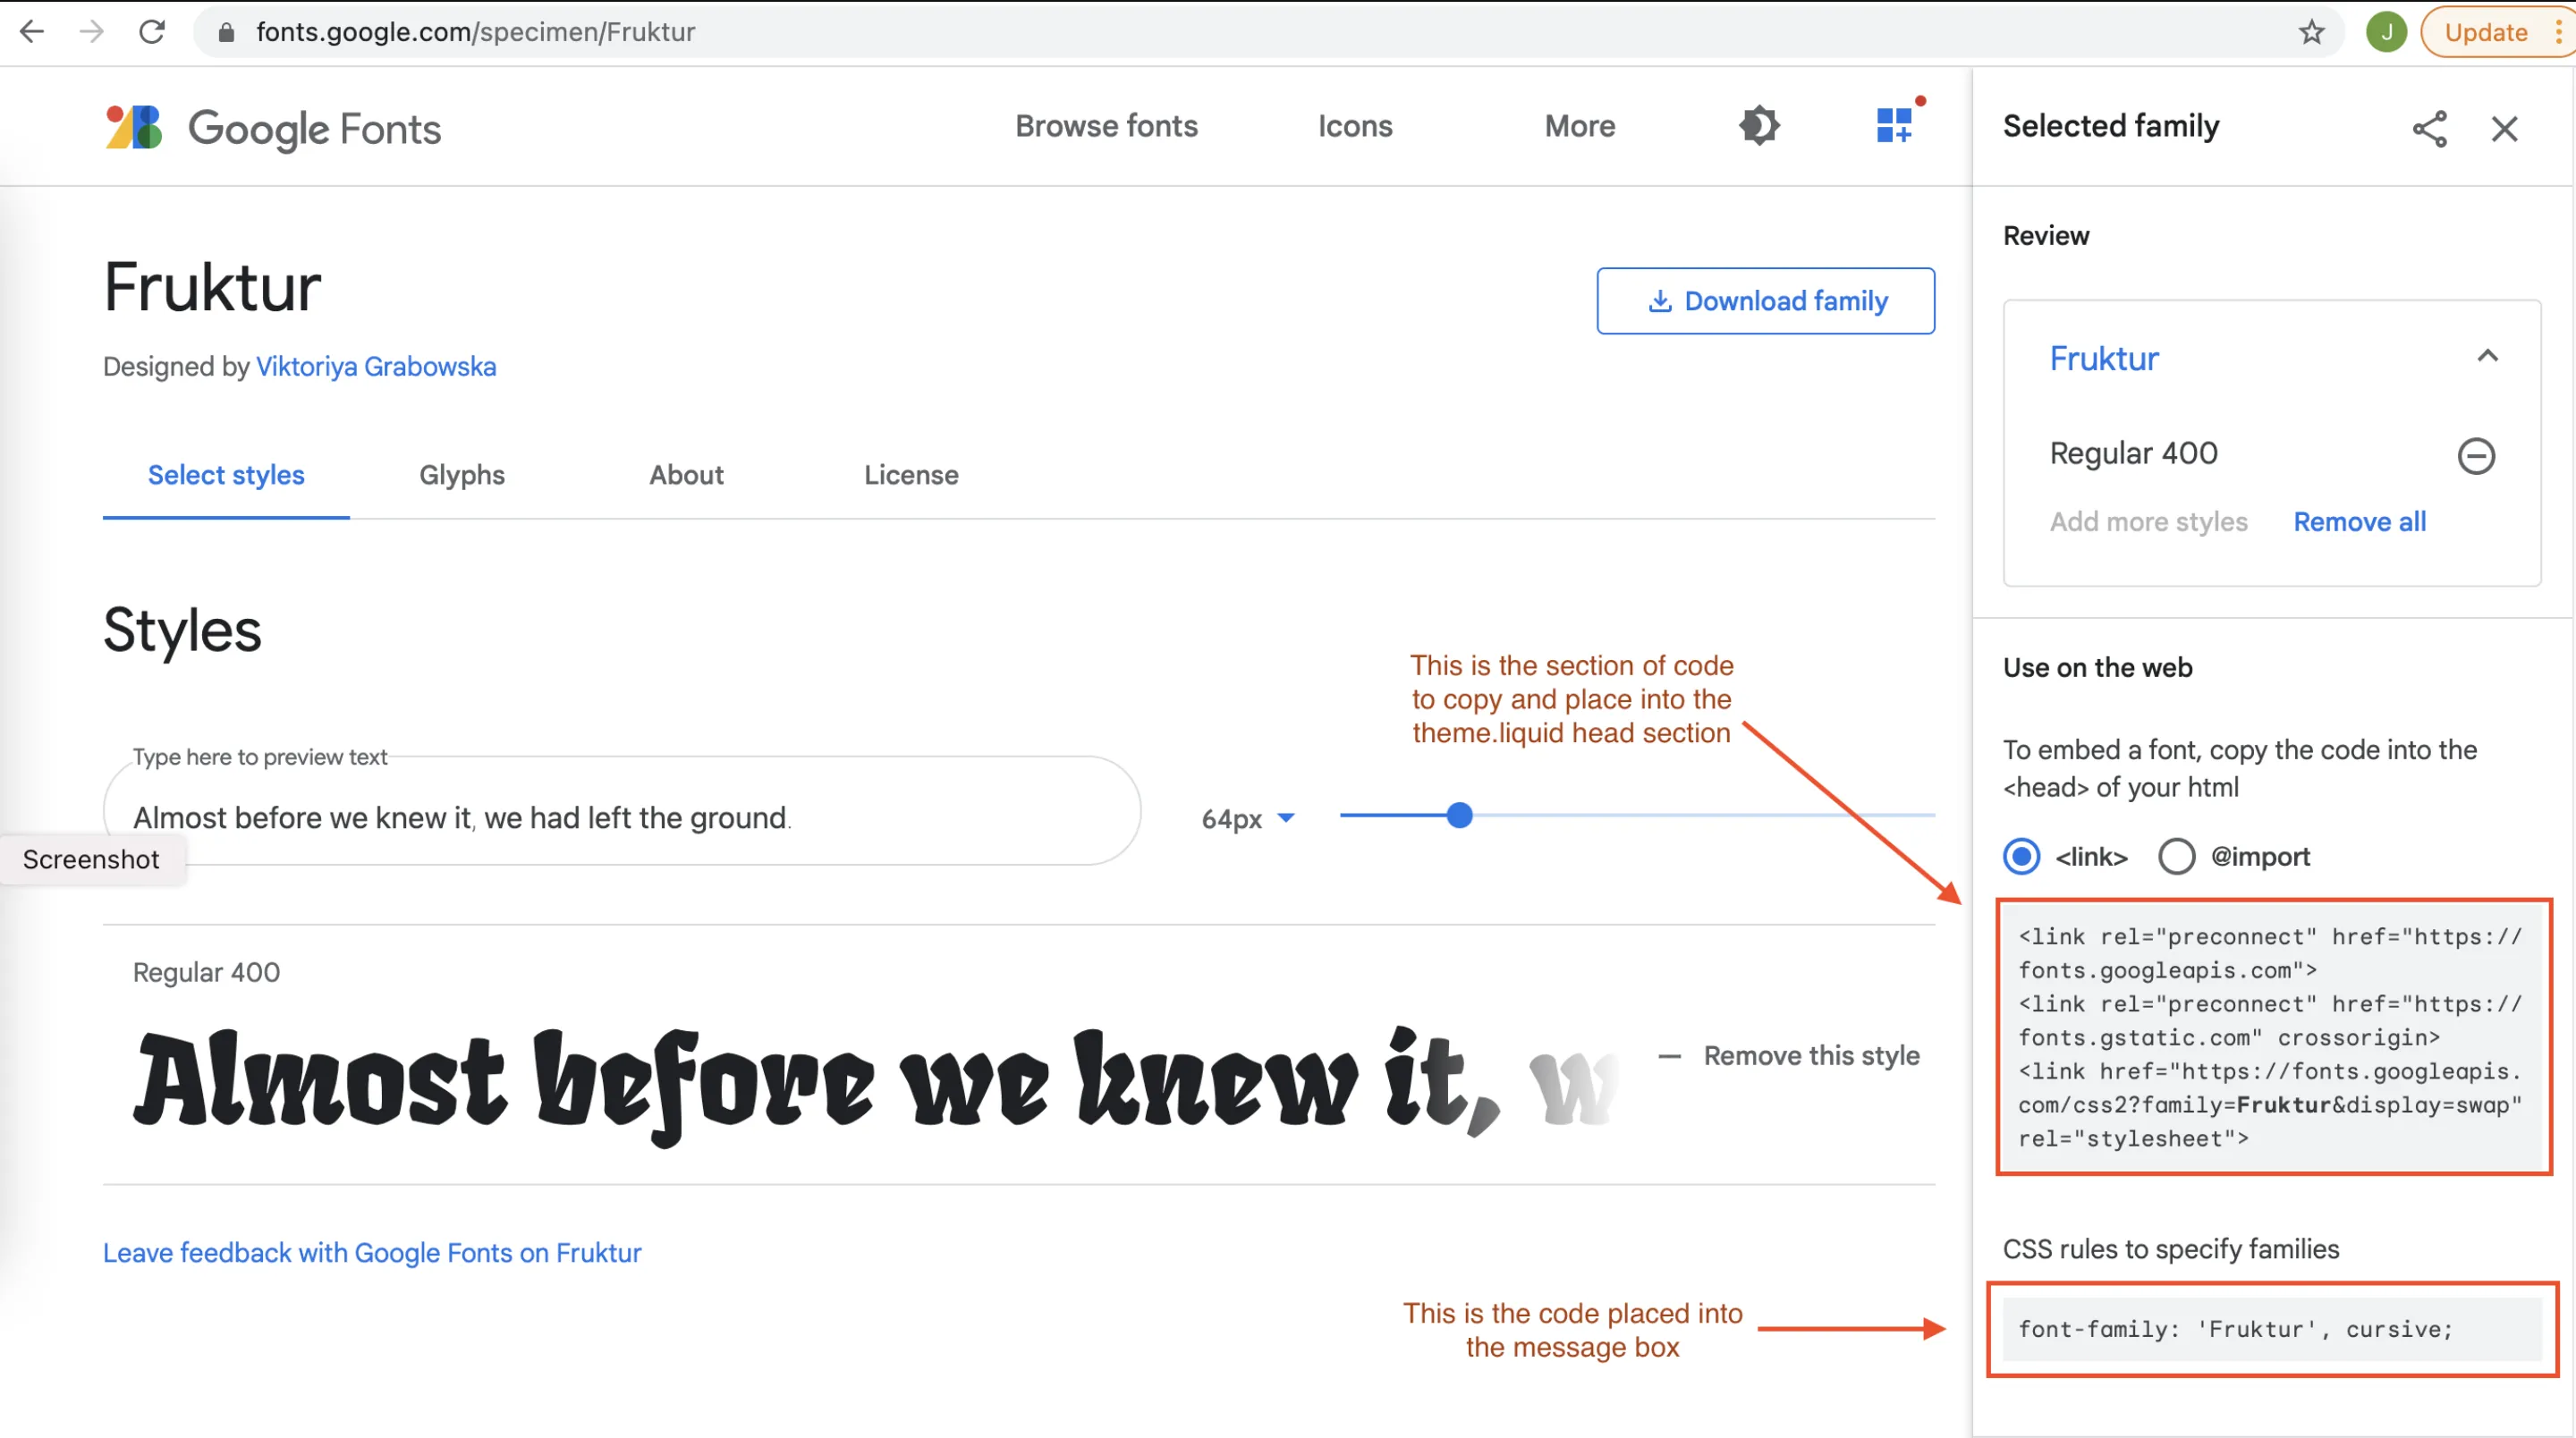Bookmark this page with the star icon

pyautogui.click(x=2311, y=32)
